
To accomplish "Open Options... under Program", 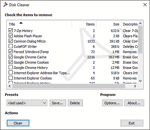I will [112, 103].
